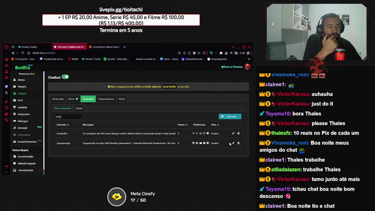
Task: Click the Meta Cinefy goal badge icon
Action: pyautogui.click(x=117, y=197)
